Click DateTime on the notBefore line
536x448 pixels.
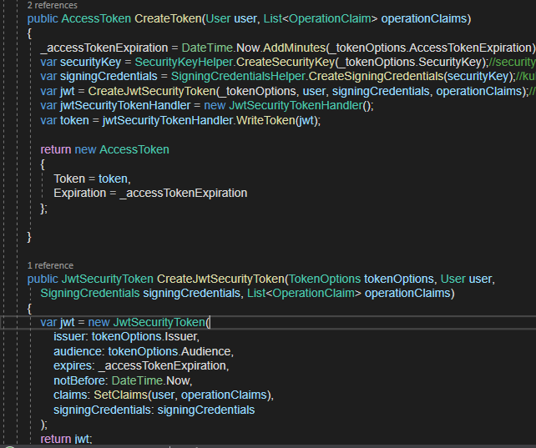tap(137, 380)
